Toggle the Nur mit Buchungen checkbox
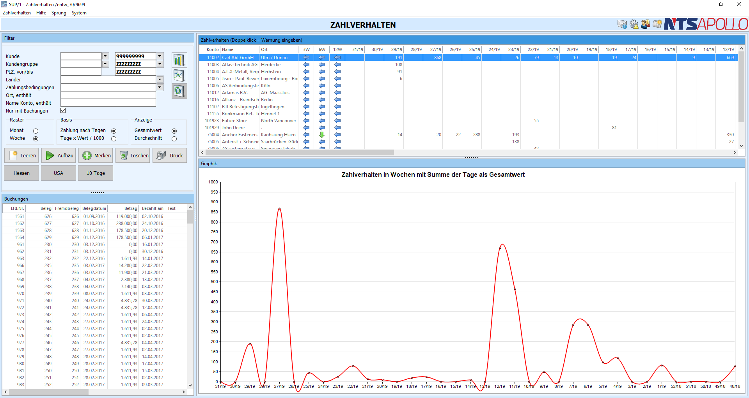749x398 pixels. click(x=63, y=111)
